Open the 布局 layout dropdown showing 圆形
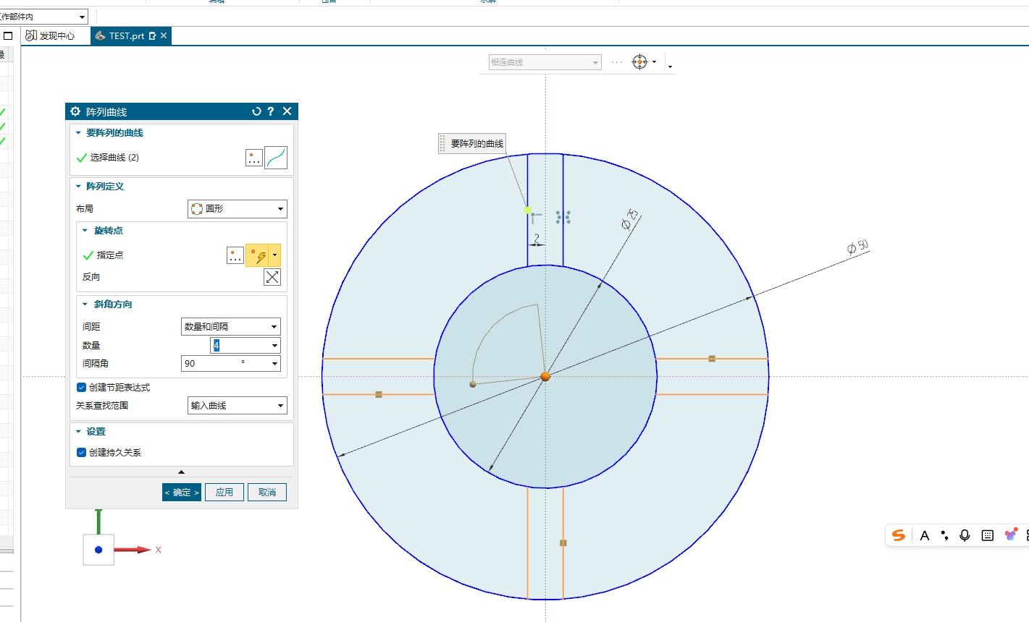Viewport: 1029px width, 622px height. point(238,209)
